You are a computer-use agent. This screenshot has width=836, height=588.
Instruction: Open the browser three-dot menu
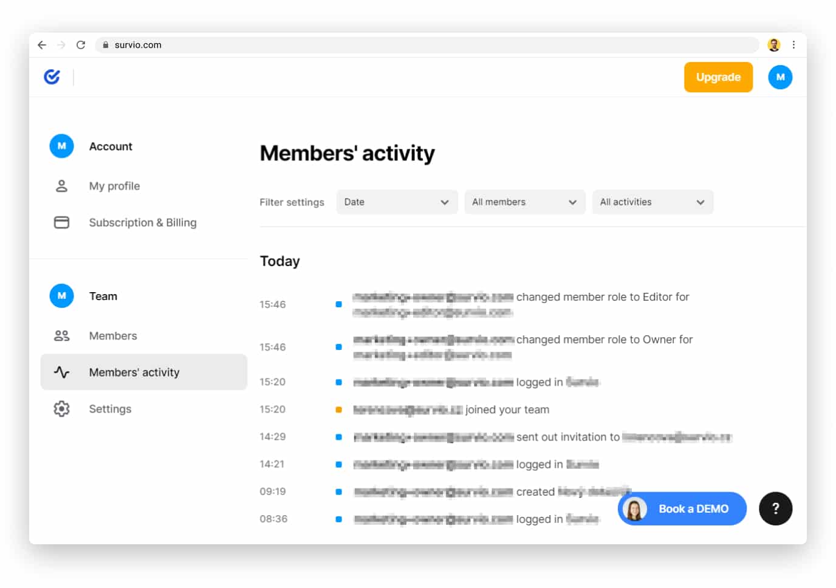[793, 45]
